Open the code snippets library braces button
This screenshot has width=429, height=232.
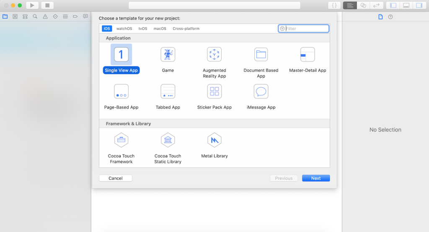[334, 5]
